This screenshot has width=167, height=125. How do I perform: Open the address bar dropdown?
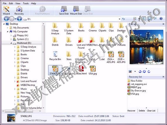click(120, 19)
